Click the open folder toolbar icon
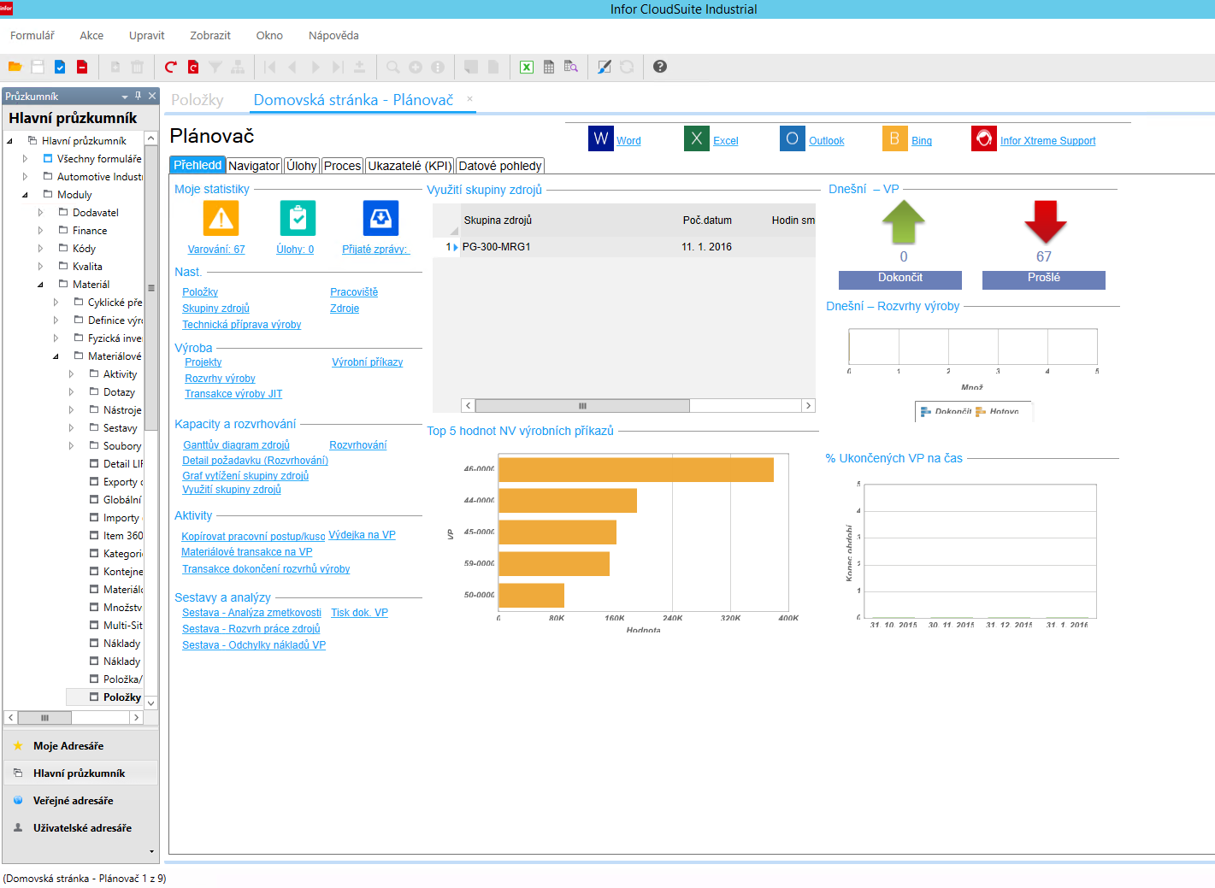1215x888 pixels. (x=15, y=67)
